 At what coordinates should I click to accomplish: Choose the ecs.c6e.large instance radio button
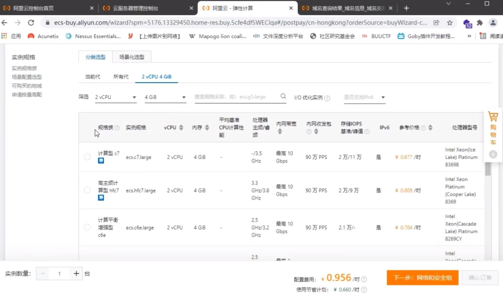coord(87,227)
